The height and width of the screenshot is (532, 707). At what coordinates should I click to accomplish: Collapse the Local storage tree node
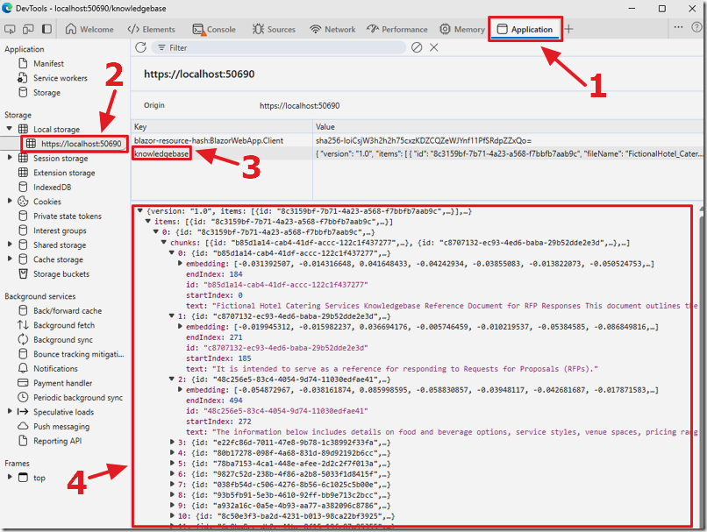[9, 129]
